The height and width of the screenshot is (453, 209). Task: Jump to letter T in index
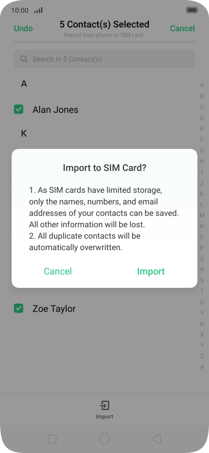tap(202, 291)
